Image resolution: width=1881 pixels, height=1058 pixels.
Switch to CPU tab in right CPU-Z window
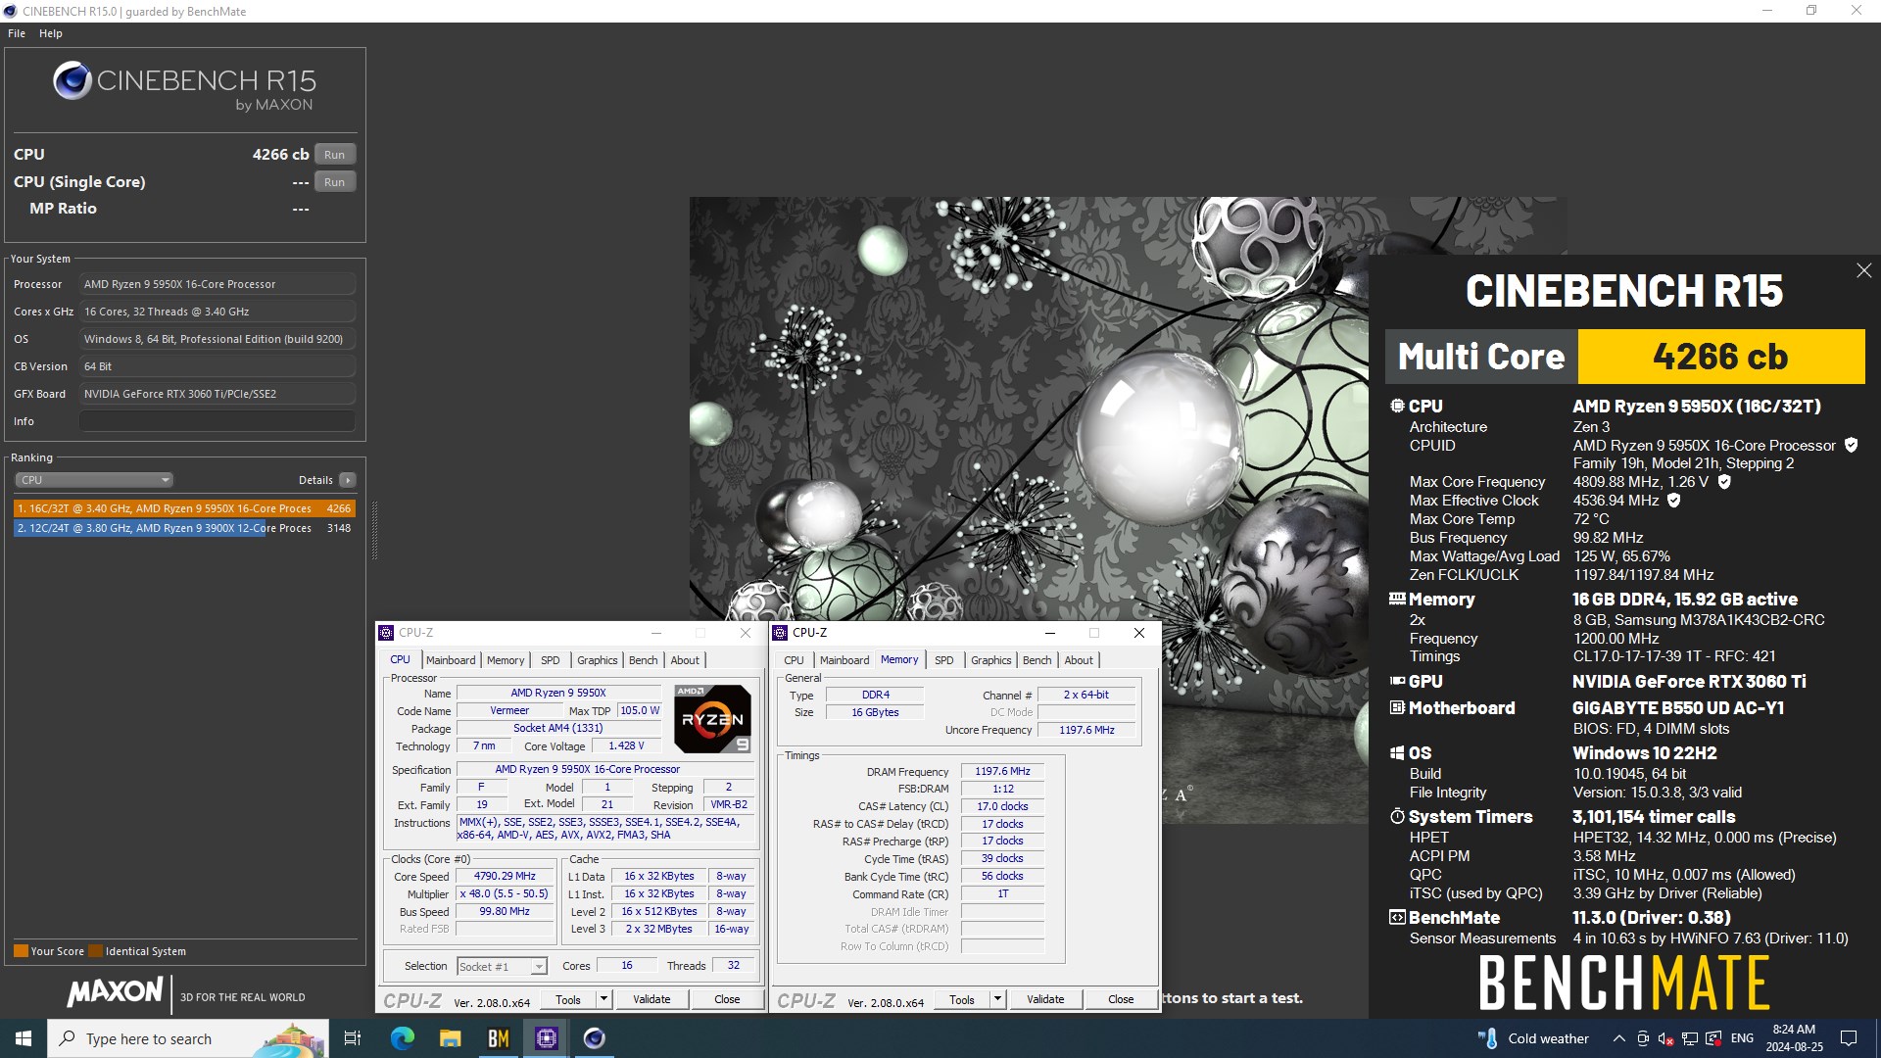794,660
